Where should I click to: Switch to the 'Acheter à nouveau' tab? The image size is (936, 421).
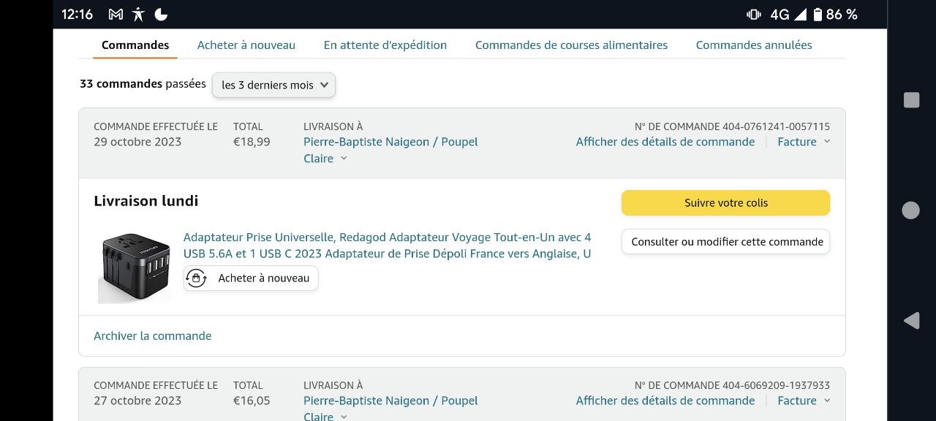tap(246, 45)
